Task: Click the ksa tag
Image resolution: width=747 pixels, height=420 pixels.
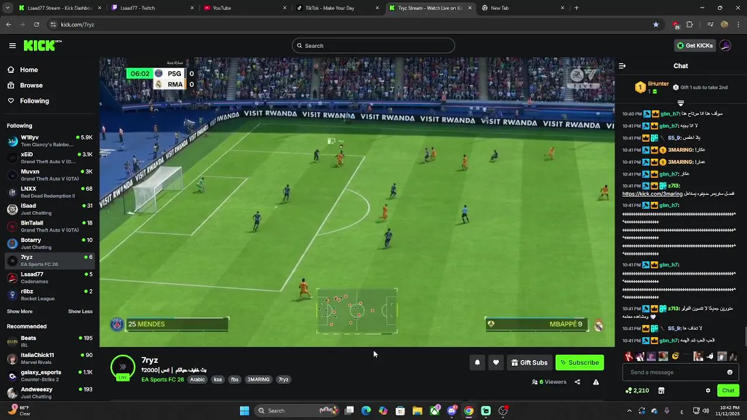Action: (218, 380)
